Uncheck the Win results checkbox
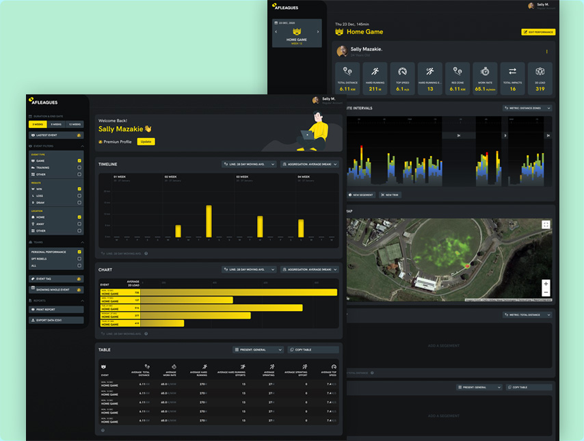The image size is (584, 441). 79,189
